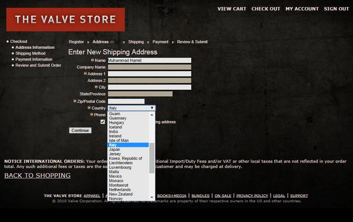The image size is (353, 222).
Task: Click the Address 1 field
Action: pyautogui.click(x=149, y=73)
